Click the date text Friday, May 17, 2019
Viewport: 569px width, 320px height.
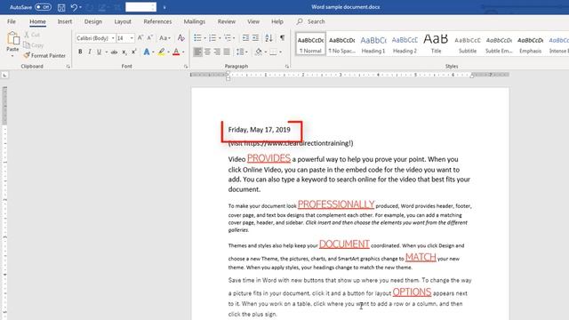(259, 130)
